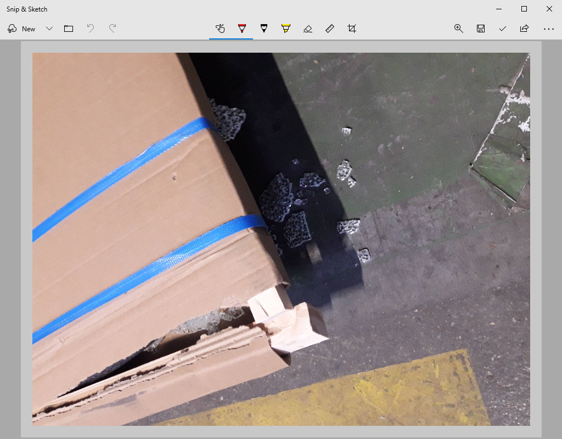Share the snip via the Share icon
Screen dimensions: 562x439
point(525,29)
